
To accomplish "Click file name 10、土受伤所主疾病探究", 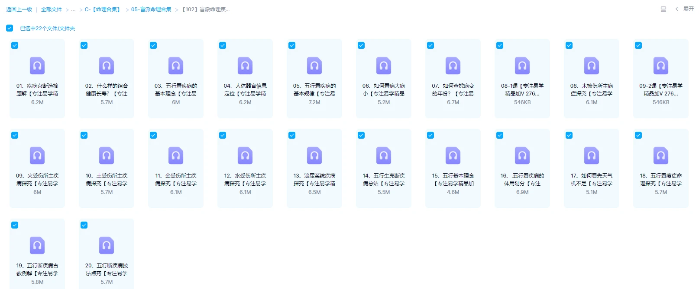I will pos(107,180).
